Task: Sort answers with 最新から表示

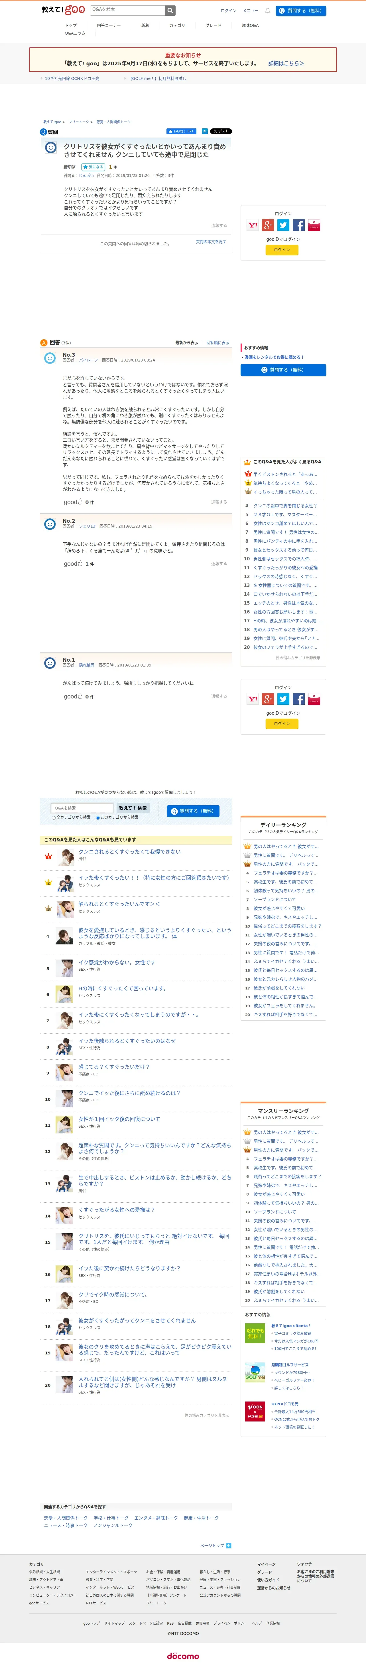Action: 186,342
